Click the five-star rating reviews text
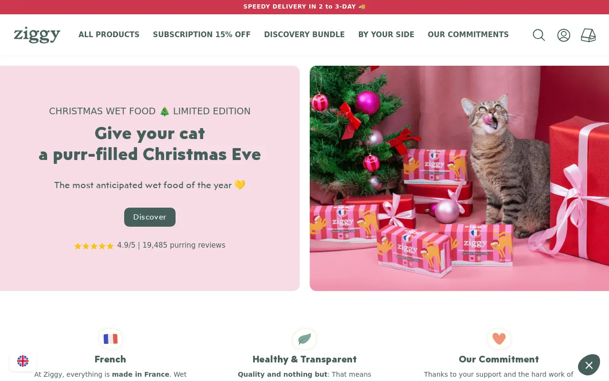This screenshot has height=381, width=609. 150,245
